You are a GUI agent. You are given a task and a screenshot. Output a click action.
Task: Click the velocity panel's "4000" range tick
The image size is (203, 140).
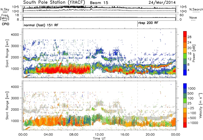[15, 87]
